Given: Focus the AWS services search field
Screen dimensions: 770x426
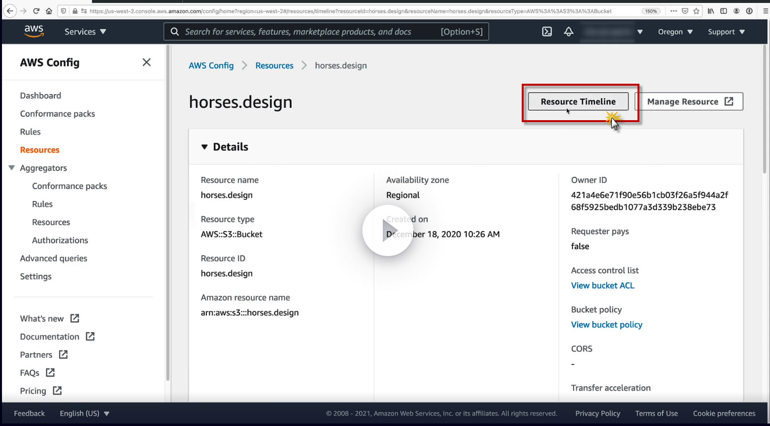Looking at the screenshot, I should (x=326, y=32).
